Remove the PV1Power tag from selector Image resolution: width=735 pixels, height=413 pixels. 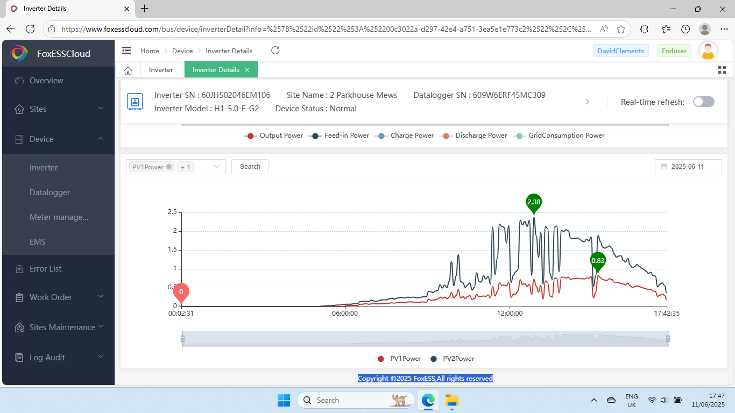pos(169,167)
